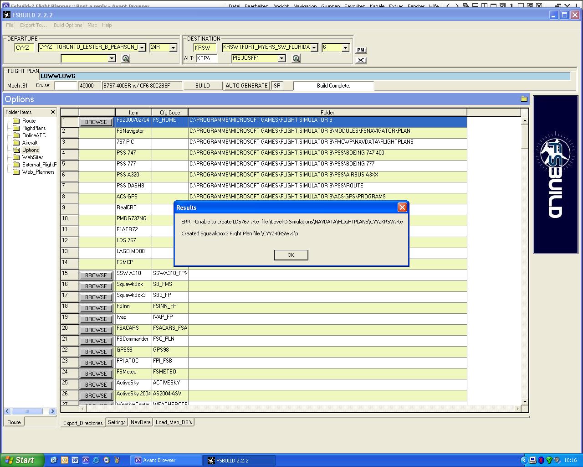The width and height of the screenshot is (583, 467).
Task: Click the PSS 747 item cell
Action: (133, 155)
